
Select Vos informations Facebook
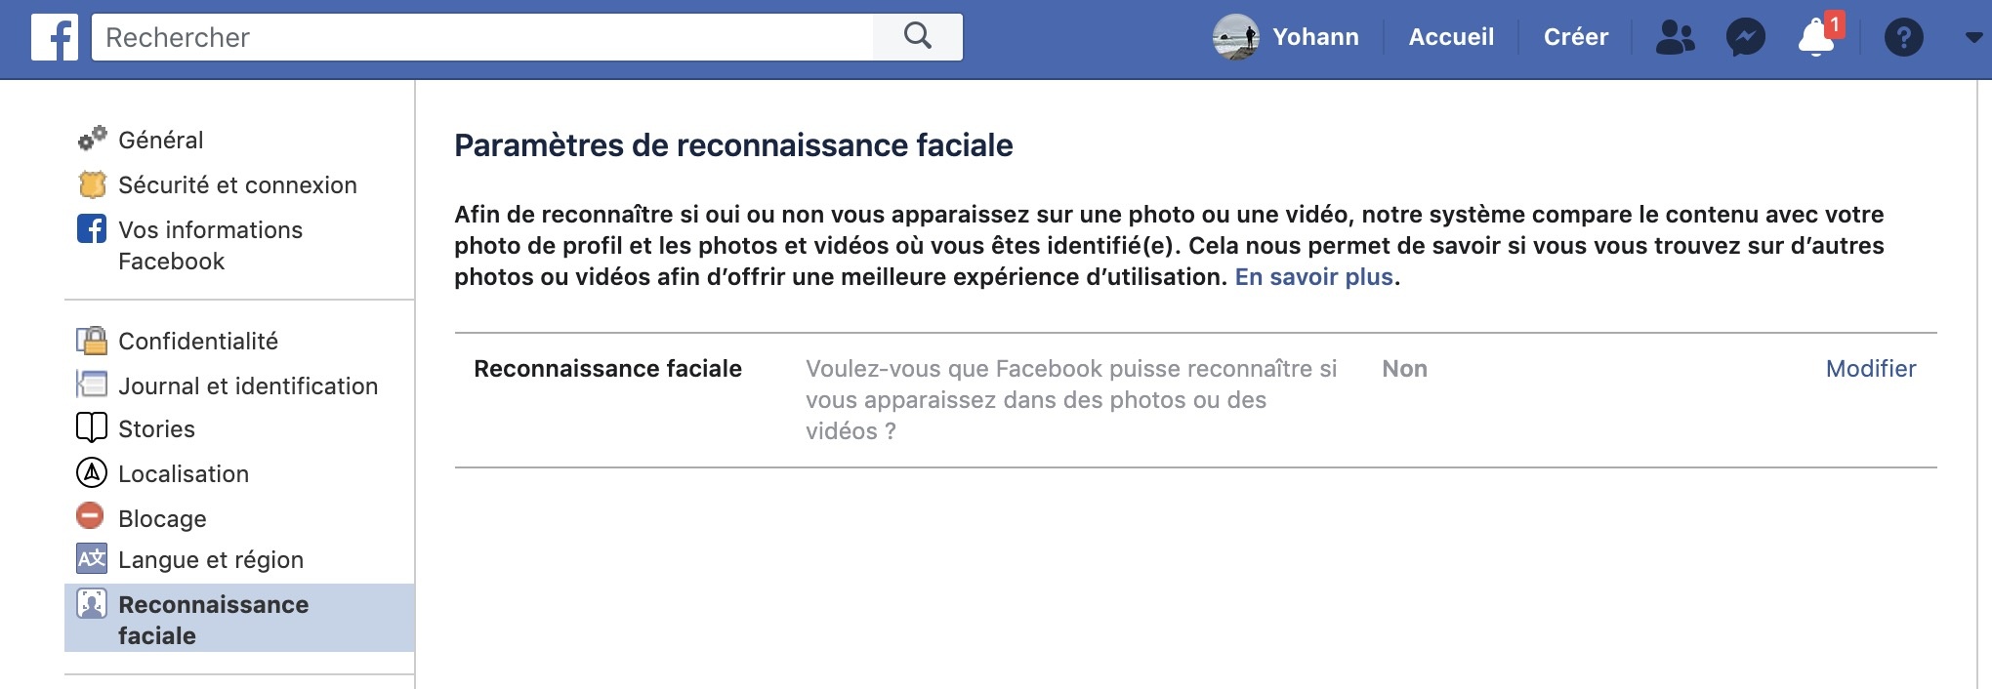(x=210, y=245)
